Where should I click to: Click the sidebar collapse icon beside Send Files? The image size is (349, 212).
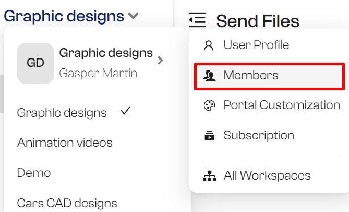click(197, 20)
